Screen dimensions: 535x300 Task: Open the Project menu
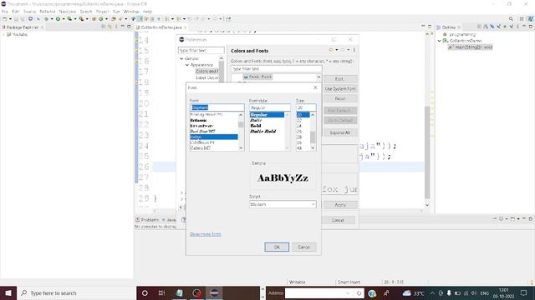(x=102, y=12)
